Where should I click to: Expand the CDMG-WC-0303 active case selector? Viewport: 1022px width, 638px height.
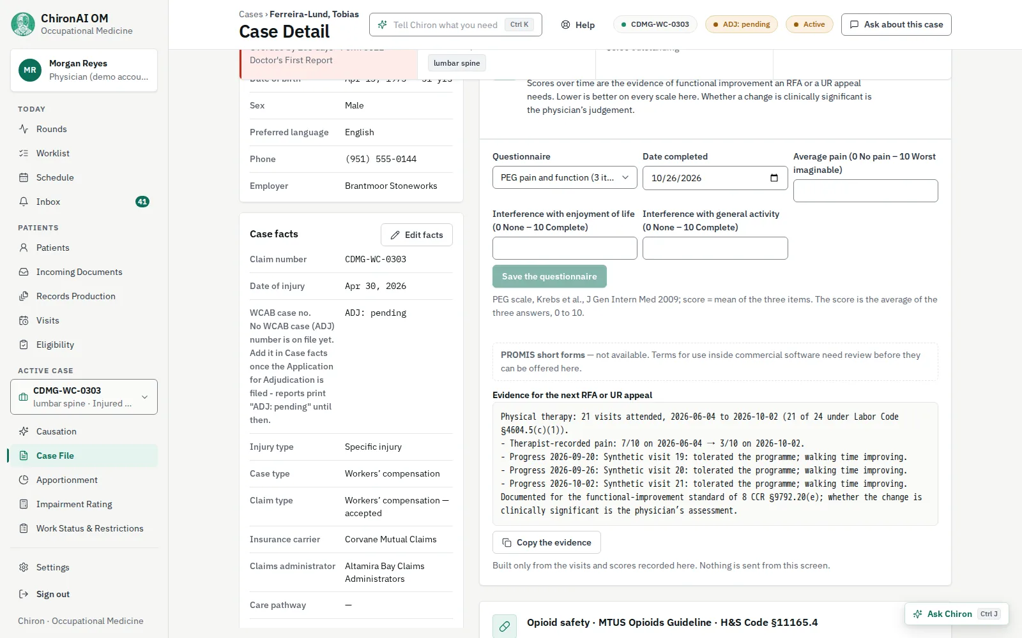point(84,397)
